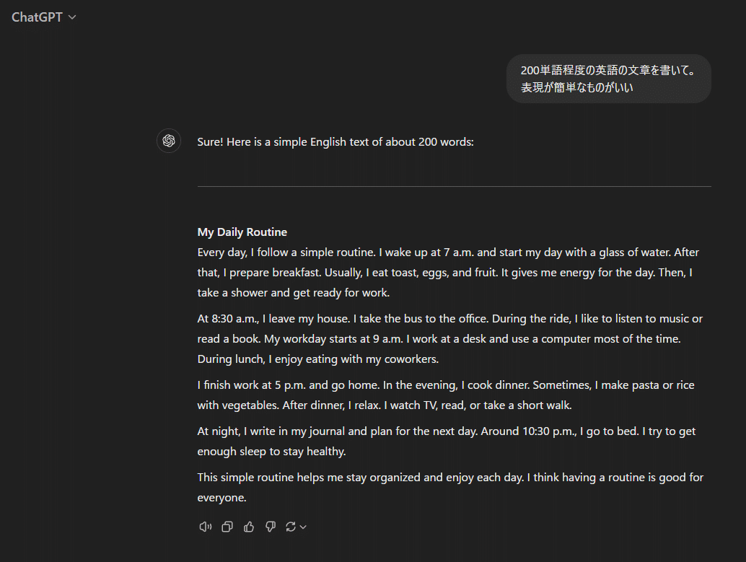Click the "200単語程度の英語の文章を書いて。" line
Screen dimensions: 746x562
click(607, 70)
